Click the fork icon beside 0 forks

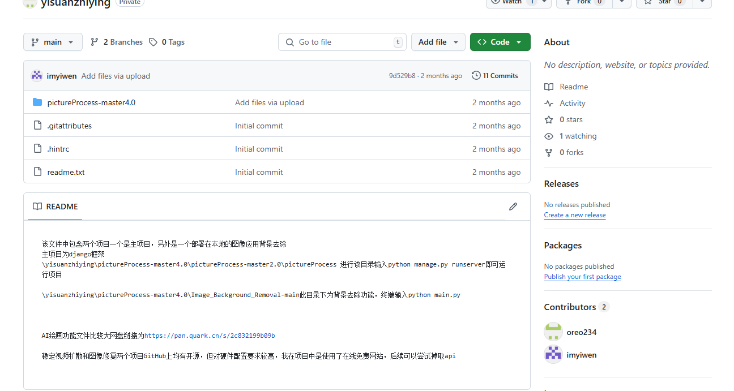click(x=549, y=152)
